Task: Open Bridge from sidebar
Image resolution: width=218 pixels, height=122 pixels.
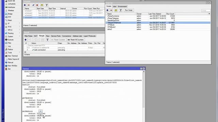Action: pos(10,14)
